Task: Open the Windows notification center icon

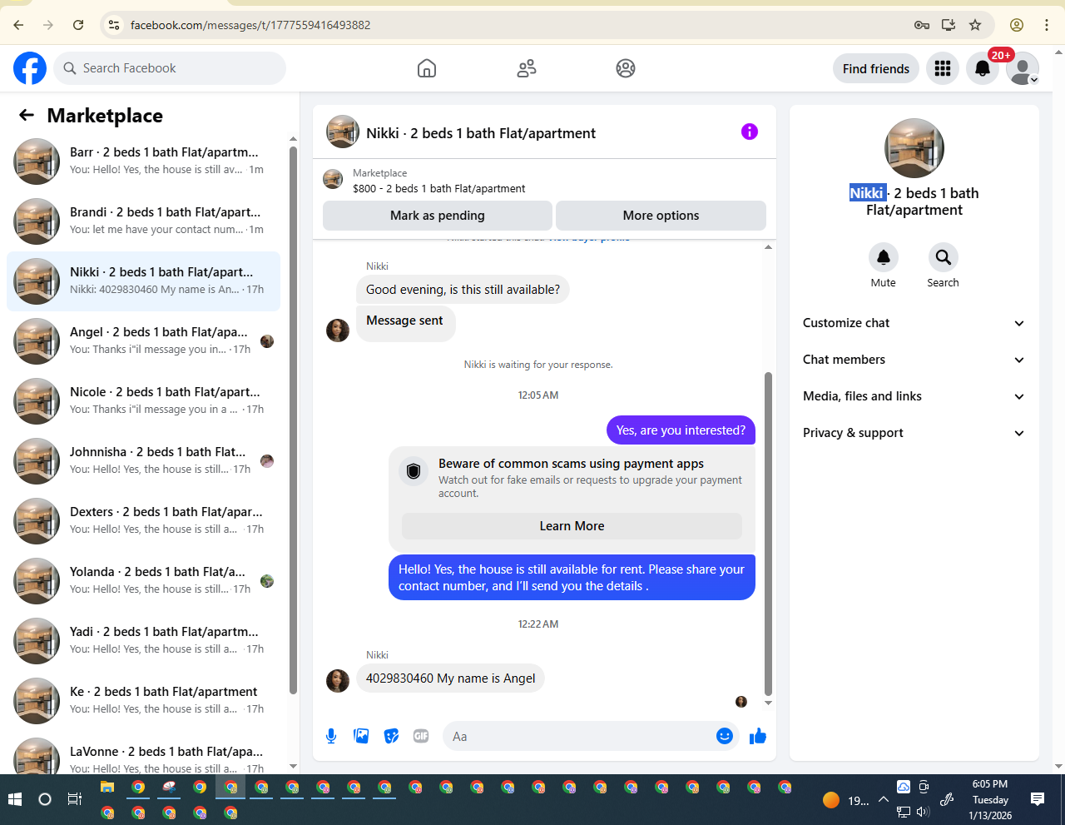Action: tap(1038, 799)
